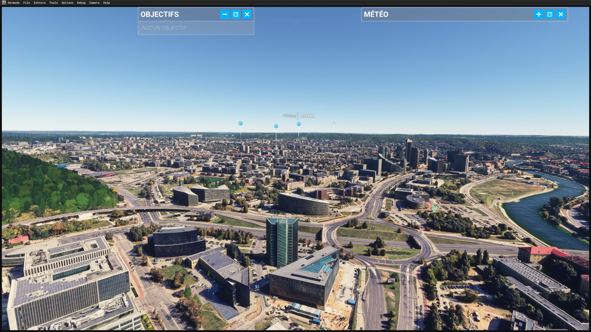Open the Options menu
This screenshot has width=591, height=332.
tap(67, 3)
